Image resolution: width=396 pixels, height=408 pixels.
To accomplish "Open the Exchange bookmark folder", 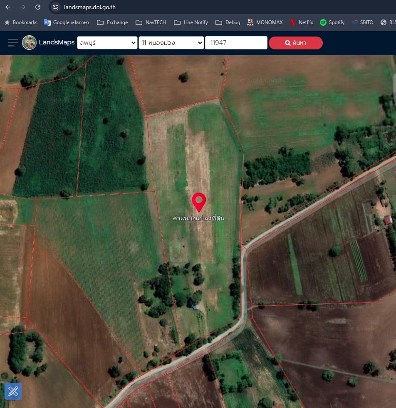I will click(x=112, y=22).
